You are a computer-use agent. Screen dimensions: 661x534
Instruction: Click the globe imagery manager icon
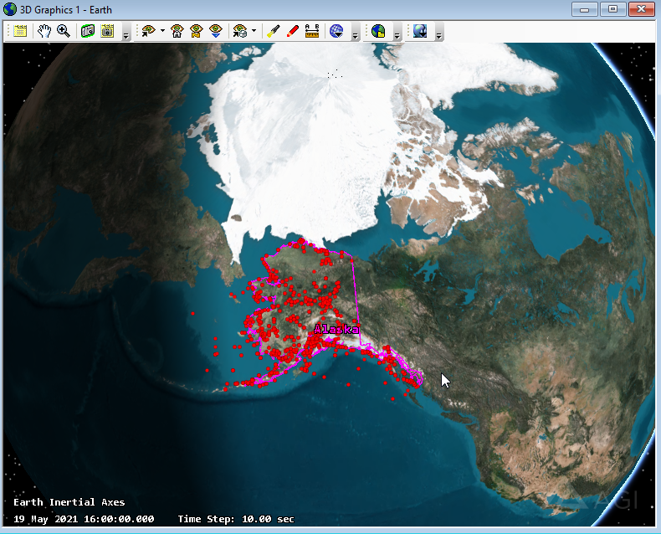[378, 31]
